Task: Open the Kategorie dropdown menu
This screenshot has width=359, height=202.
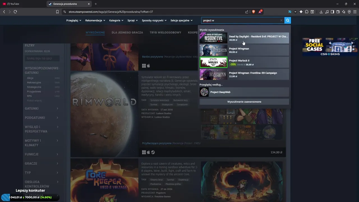Action: click(x=116, y=20)
